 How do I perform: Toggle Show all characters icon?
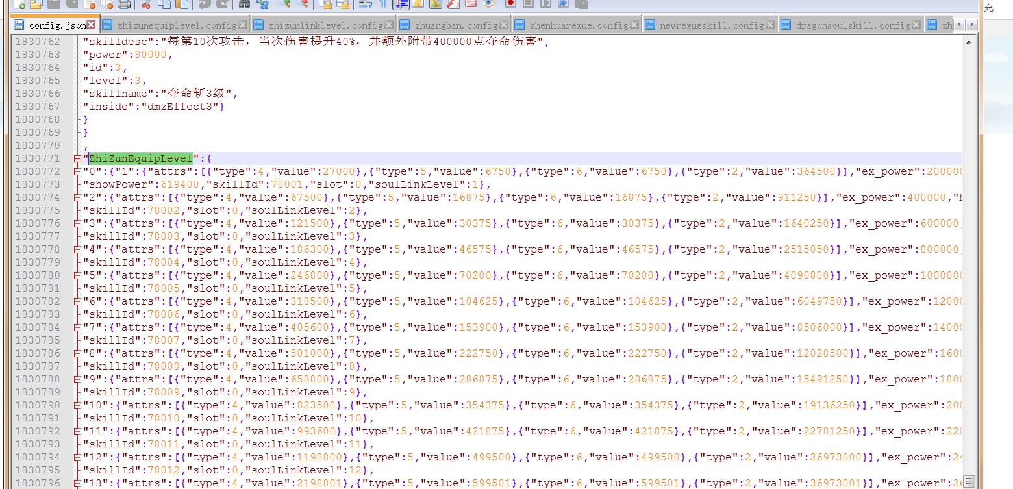[383, 4]
